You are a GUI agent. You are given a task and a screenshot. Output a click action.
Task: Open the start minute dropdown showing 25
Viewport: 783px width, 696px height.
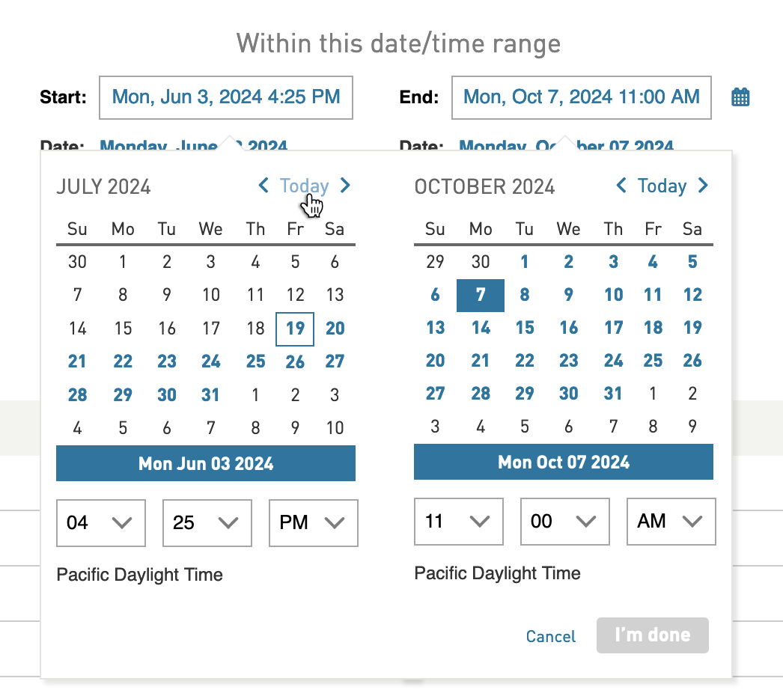[x=207, y=523]
